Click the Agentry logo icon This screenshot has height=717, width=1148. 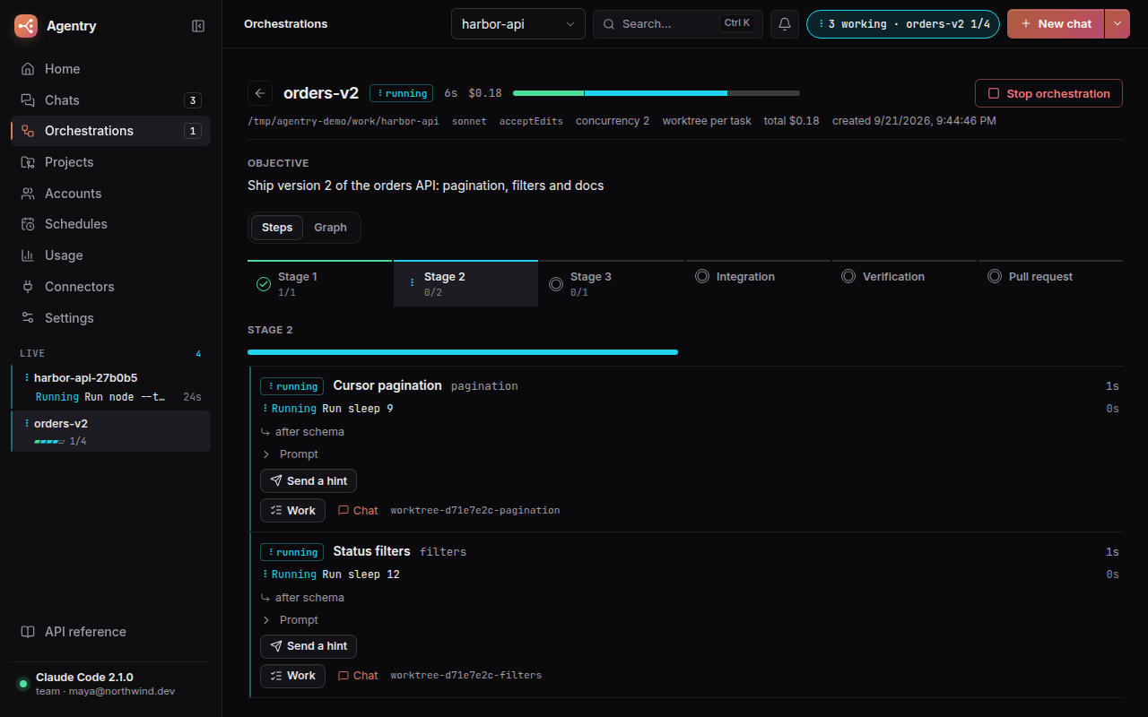coord(26,26)
